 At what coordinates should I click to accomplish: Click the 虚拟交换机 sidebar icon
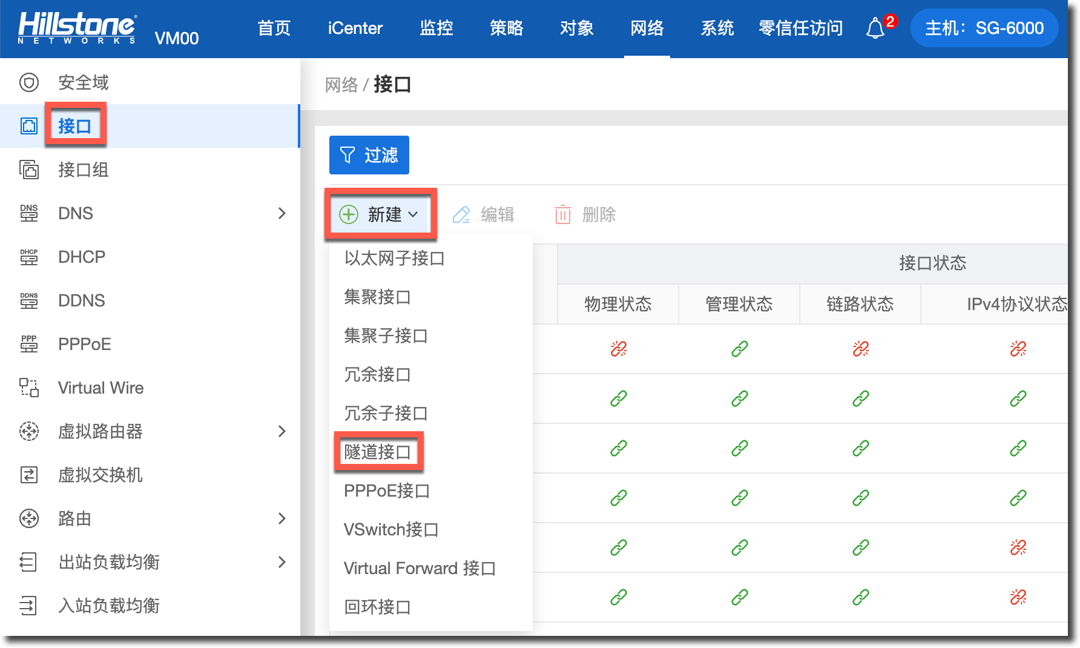click(29, 475)
